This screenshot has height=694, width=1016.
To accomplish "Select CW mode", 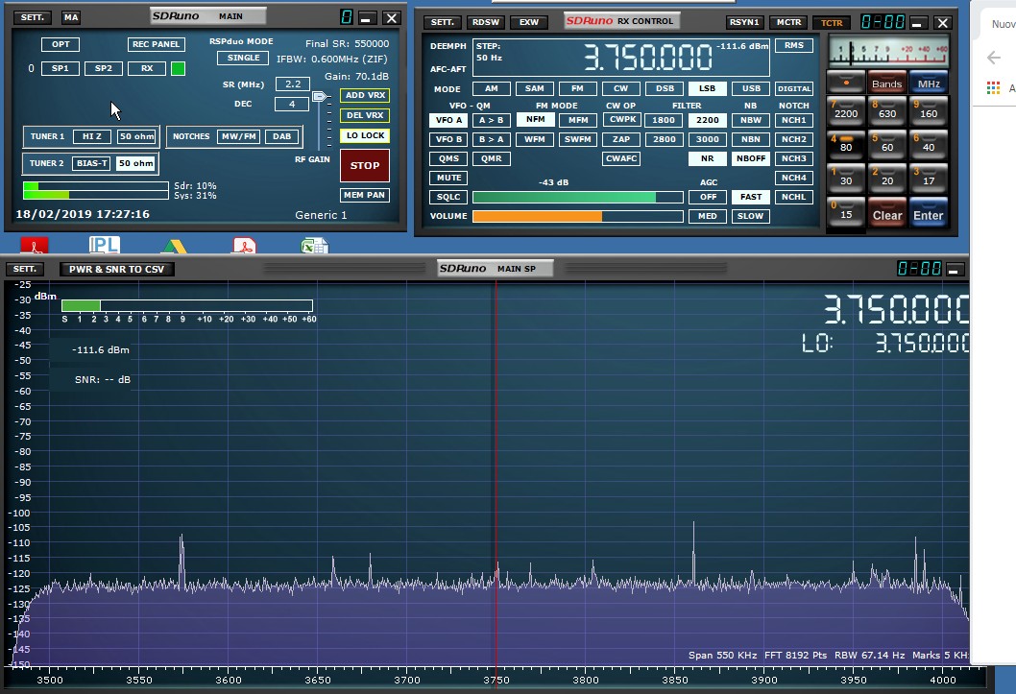I will click(x=620, y=88).
